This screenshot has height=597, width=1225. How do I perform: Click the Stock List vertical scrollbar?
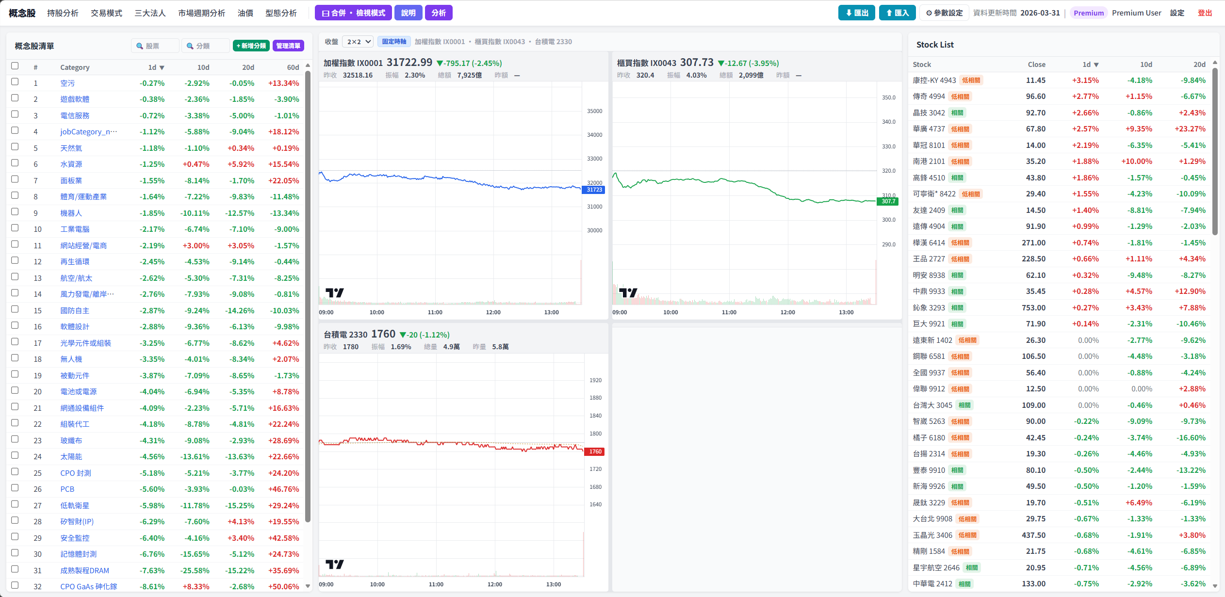[1215, 151]
